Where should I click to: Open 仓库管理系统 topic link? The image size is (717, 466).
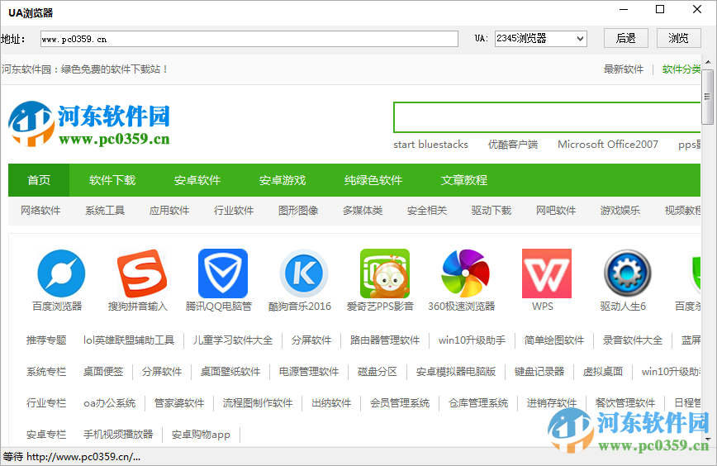pos(478,403)
